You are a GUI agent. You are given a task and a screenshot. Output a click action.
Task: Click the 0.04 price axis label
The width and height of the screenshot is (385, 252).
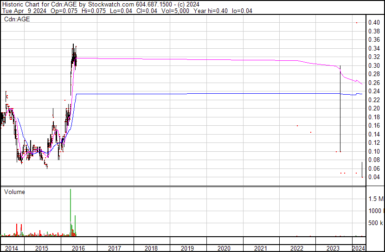[x=374, y=177]
